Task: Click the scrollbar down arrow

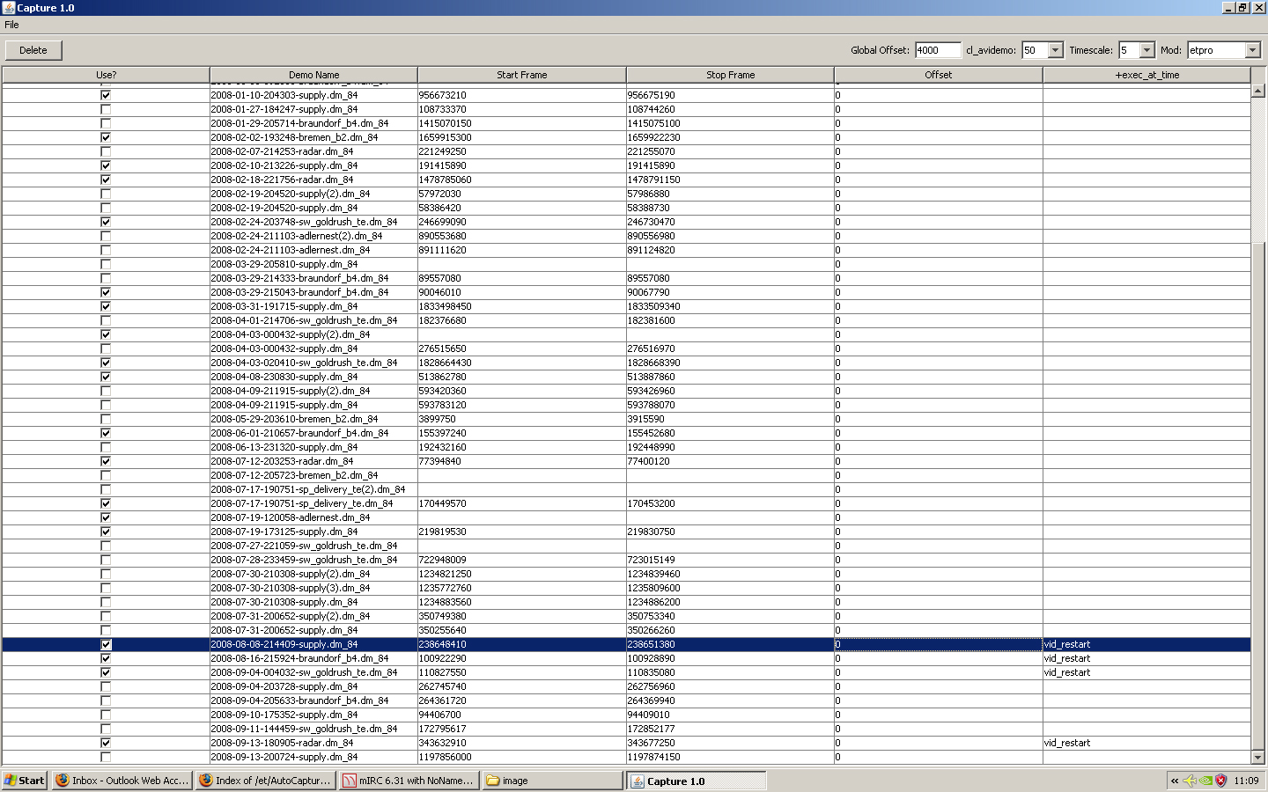Action: (x=1257, y=757)
